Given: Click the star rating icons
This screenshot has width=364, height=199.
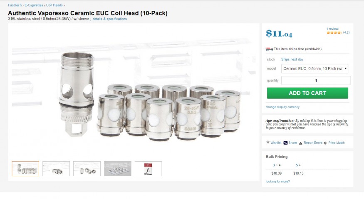Looking at the screenshot, I should 334,32.
